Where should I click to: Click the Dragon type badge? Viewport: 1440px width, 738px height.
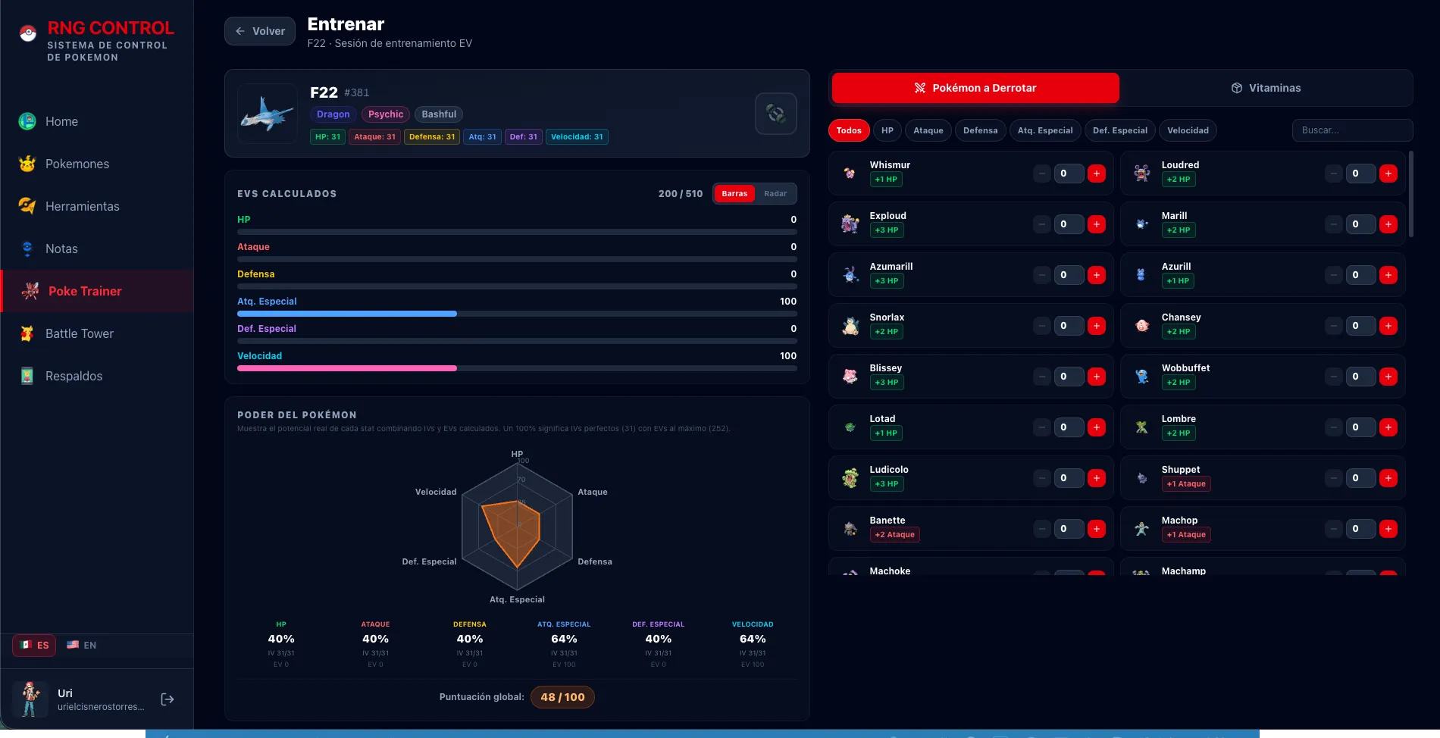(333, 114)
